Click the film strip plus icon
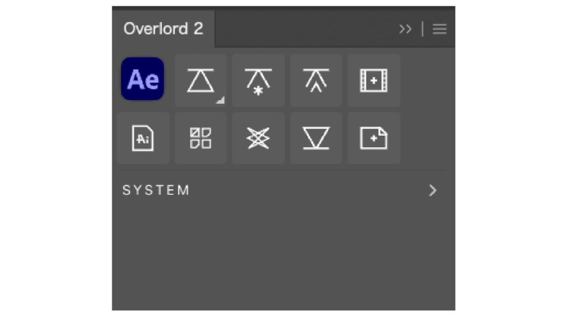Viewport: 567px width, 319px height. 374,80
